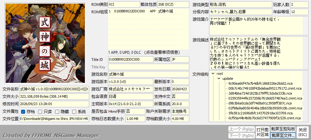Click the 游戏名称 field with 式神の城
This screenshot has width=311, height=140.
coord(149,74)
